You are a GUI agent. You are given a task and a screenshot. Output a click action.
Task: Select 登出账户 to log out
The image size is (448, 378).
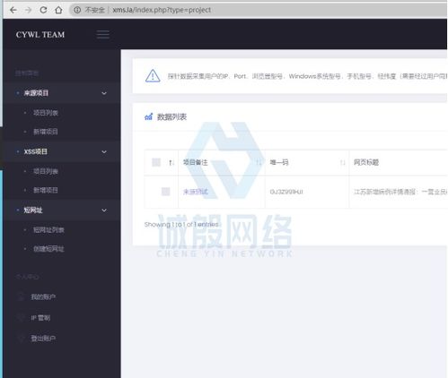click(43, 339)
